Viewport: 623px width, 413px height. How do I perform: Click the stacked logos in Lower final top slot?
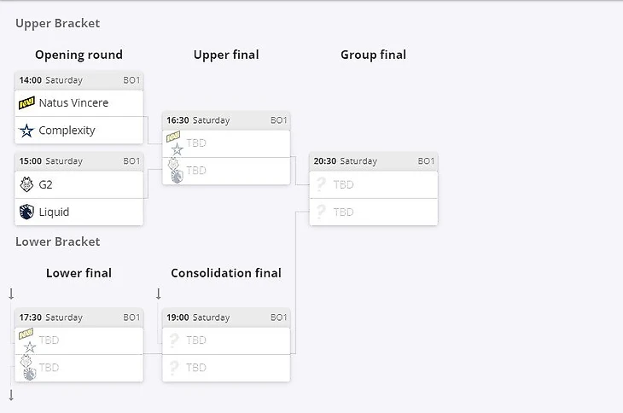click(x=28, y=340)
